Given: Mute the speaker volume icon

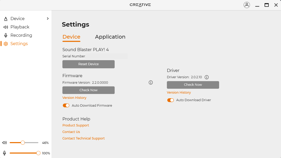Looking at the screenshot, I should [x=4, y=143].
